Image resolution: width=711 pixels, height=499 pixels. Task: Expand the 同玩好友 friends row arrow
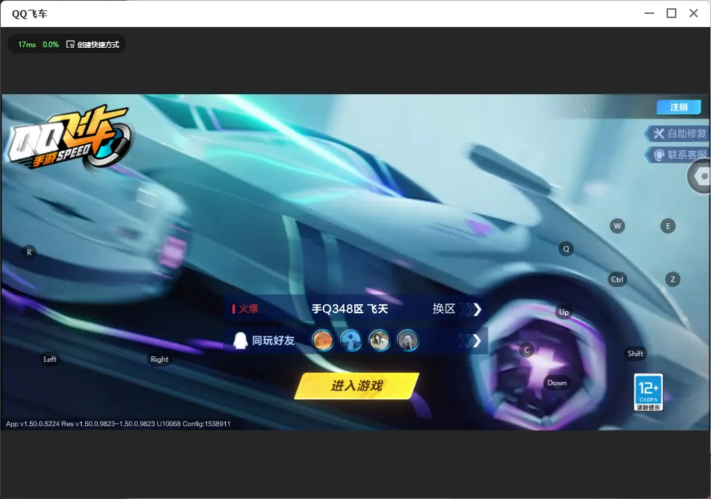pos(470,341)
